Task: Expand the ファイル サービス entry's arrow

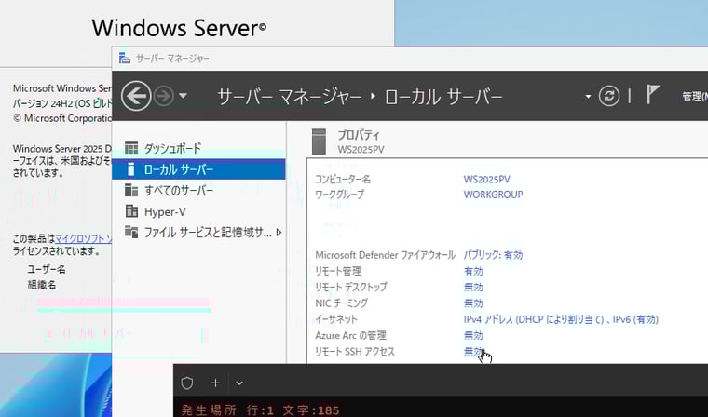Action: (279, 233)
